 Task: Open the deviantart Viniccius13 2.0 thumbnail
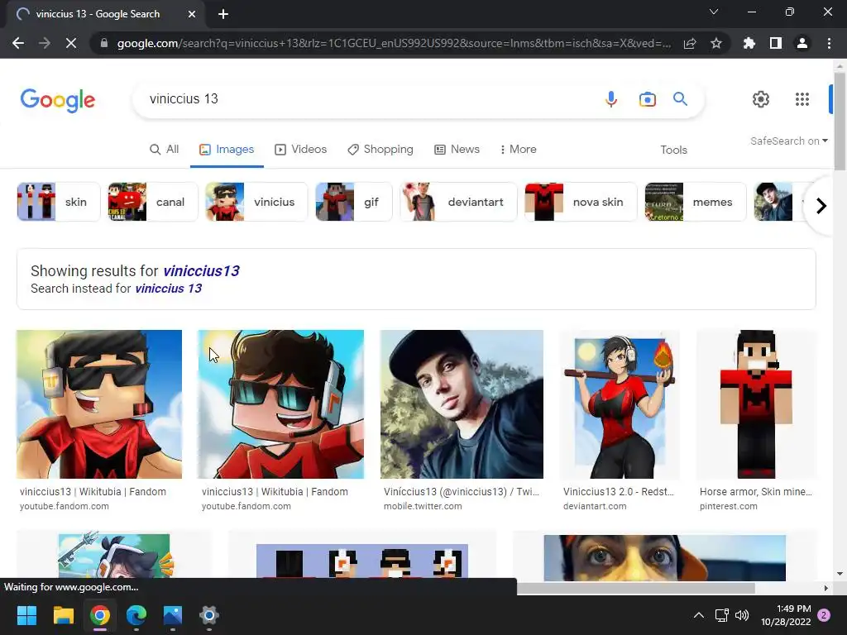[x=620, y=403]
